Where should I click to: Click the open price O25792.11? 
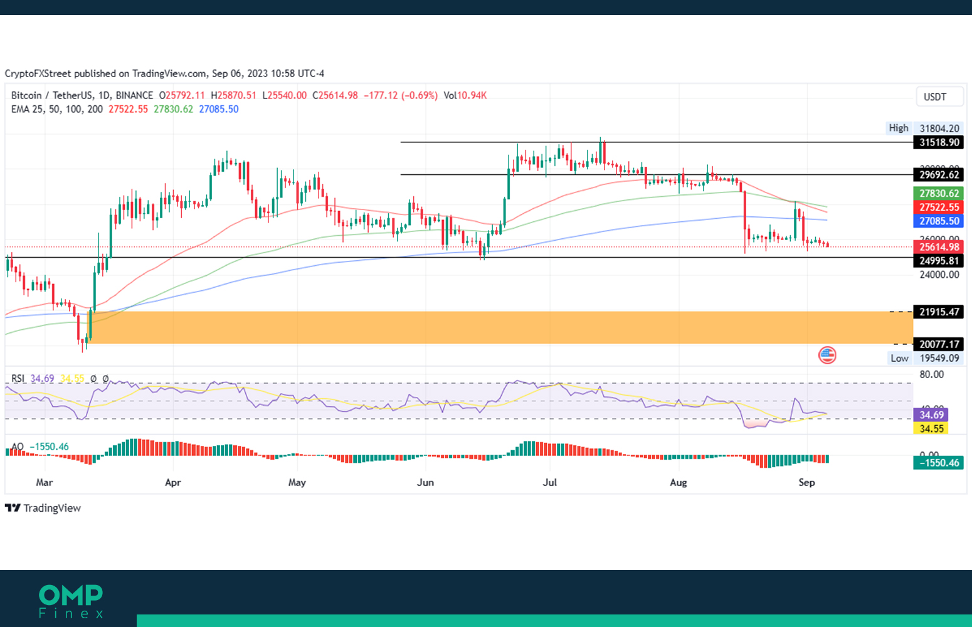pos(182,95)
